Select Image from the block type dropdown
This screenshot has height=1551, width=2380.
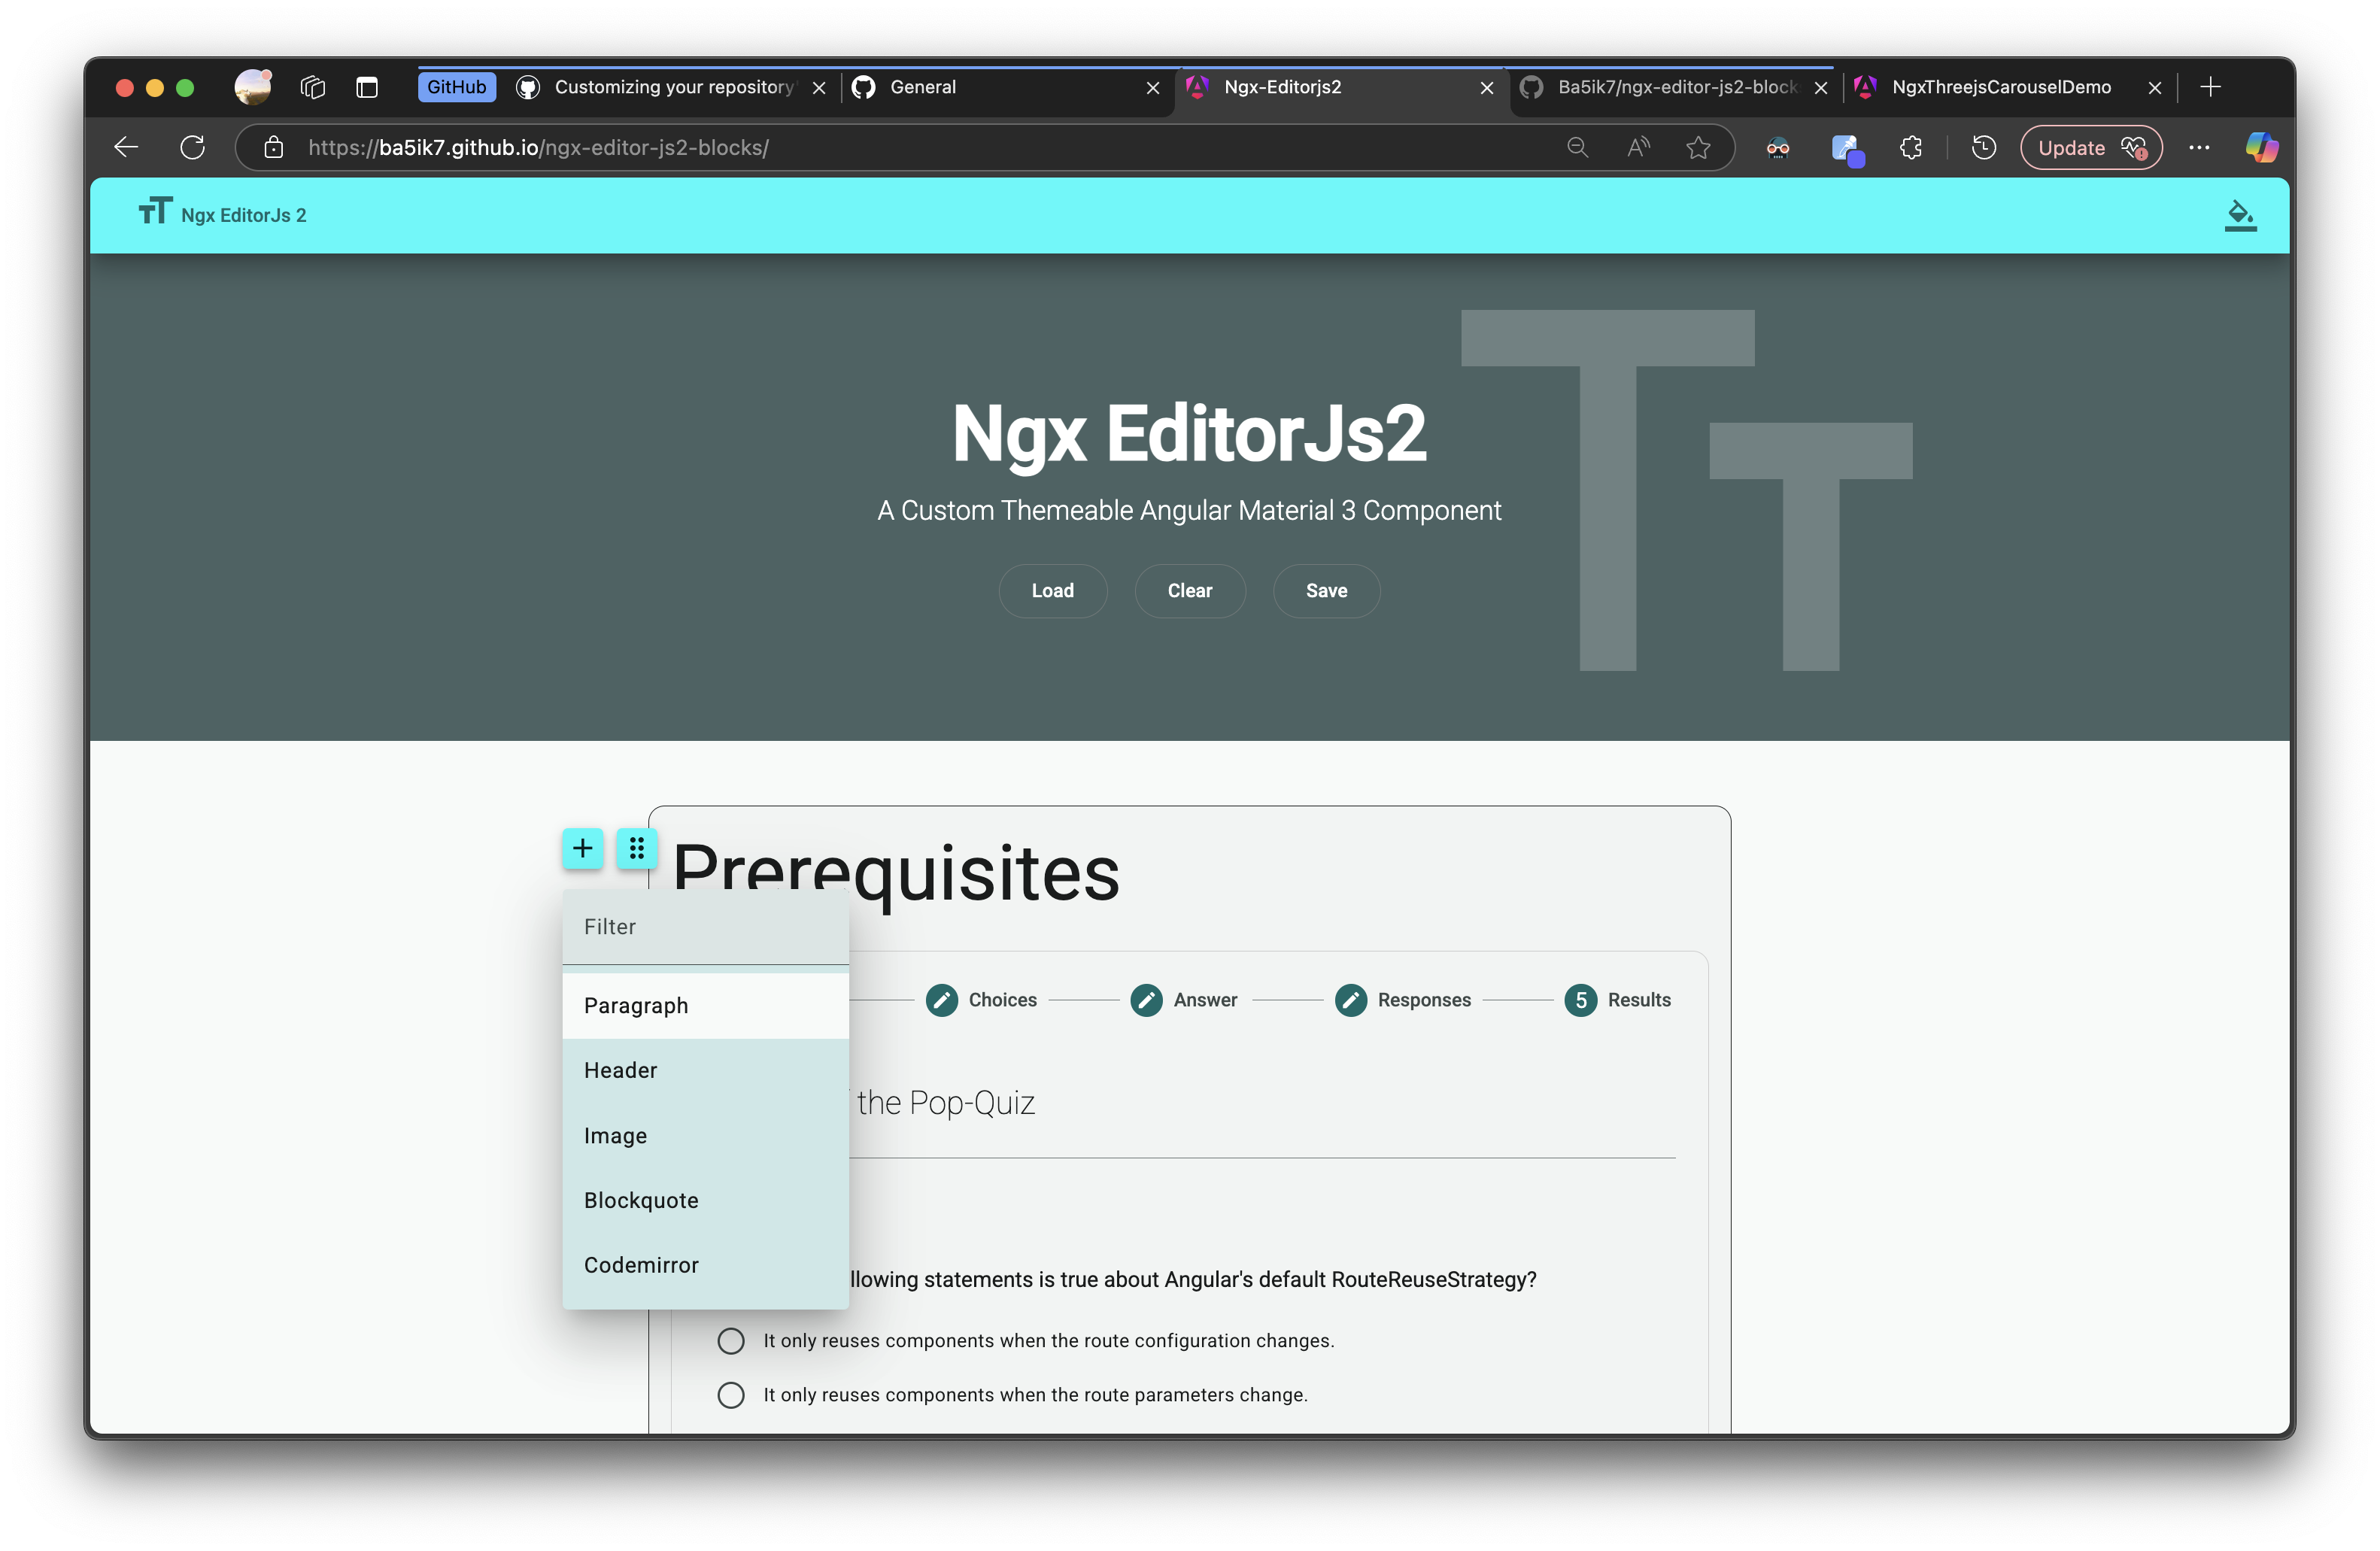click(x=615, y=1135)
